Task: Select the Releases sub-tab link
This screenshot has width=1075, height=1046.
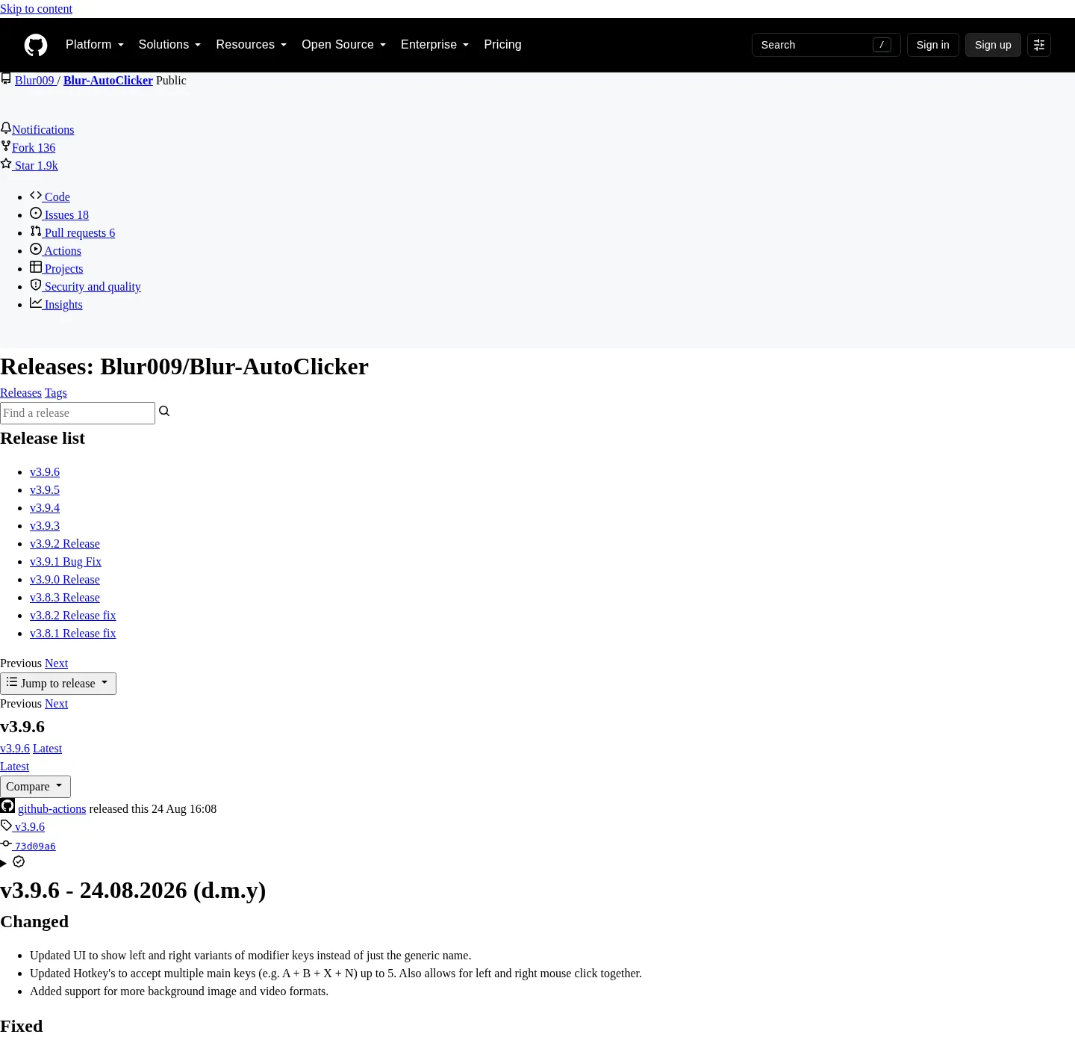Action: 21,393
